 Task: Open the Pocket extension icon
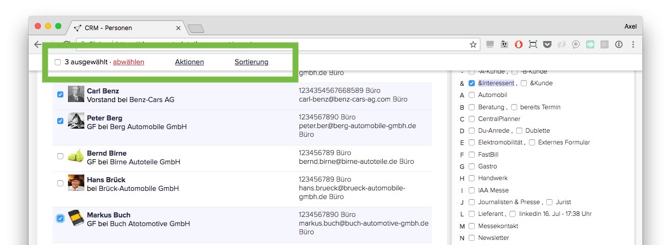point(547,44)
